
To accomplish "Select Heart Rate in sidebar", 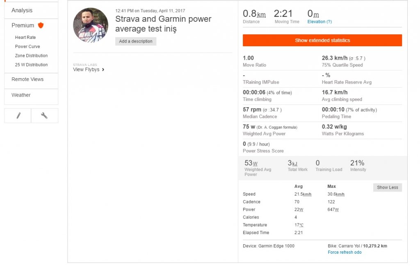I will click(25, 37).
